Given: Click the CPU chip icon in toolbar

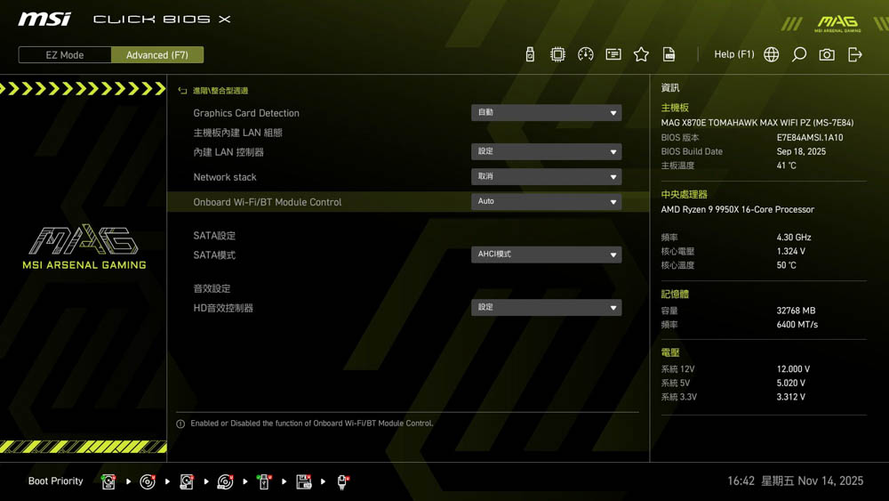Looking at the screenshot, I should [557, 55].
